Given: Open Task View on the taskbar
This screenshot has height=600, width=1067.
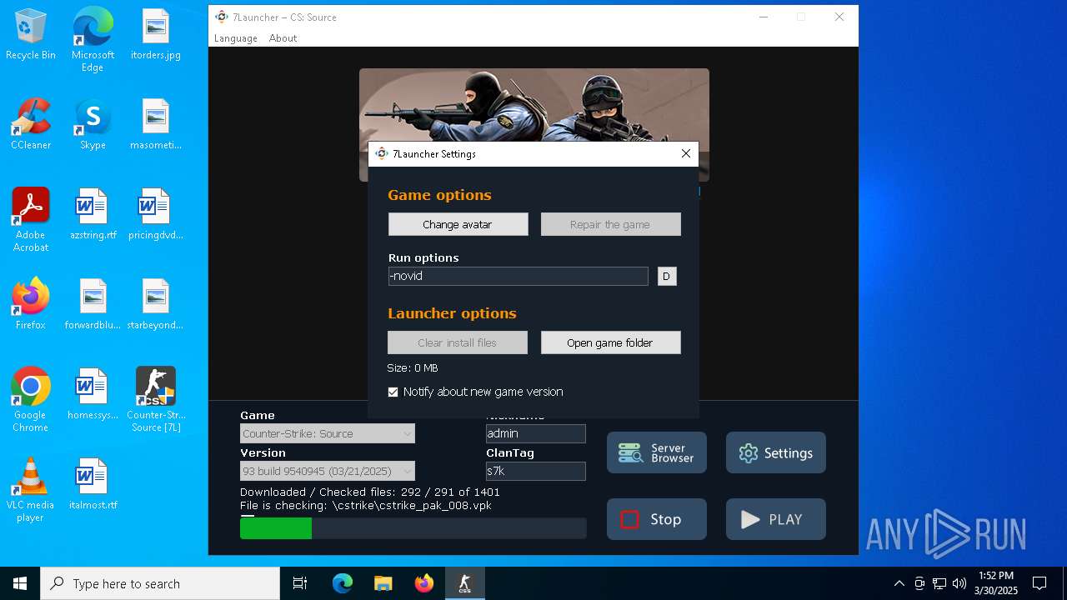Looking at the screenshot, I should click(x=300, y=583).
